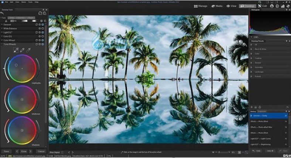The image size is (291, 158).
Task: Expand the General develop group
Action: 2,24
